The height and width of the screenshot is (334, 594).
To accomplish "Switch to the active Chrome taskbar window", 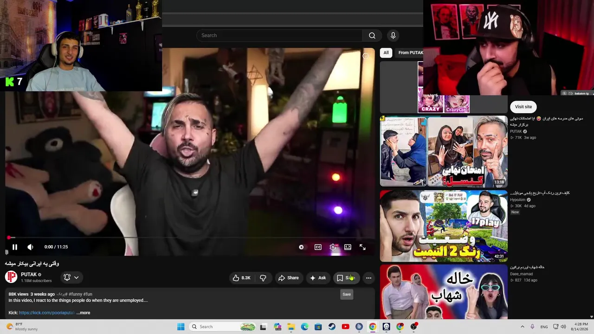I will point(373,327).
